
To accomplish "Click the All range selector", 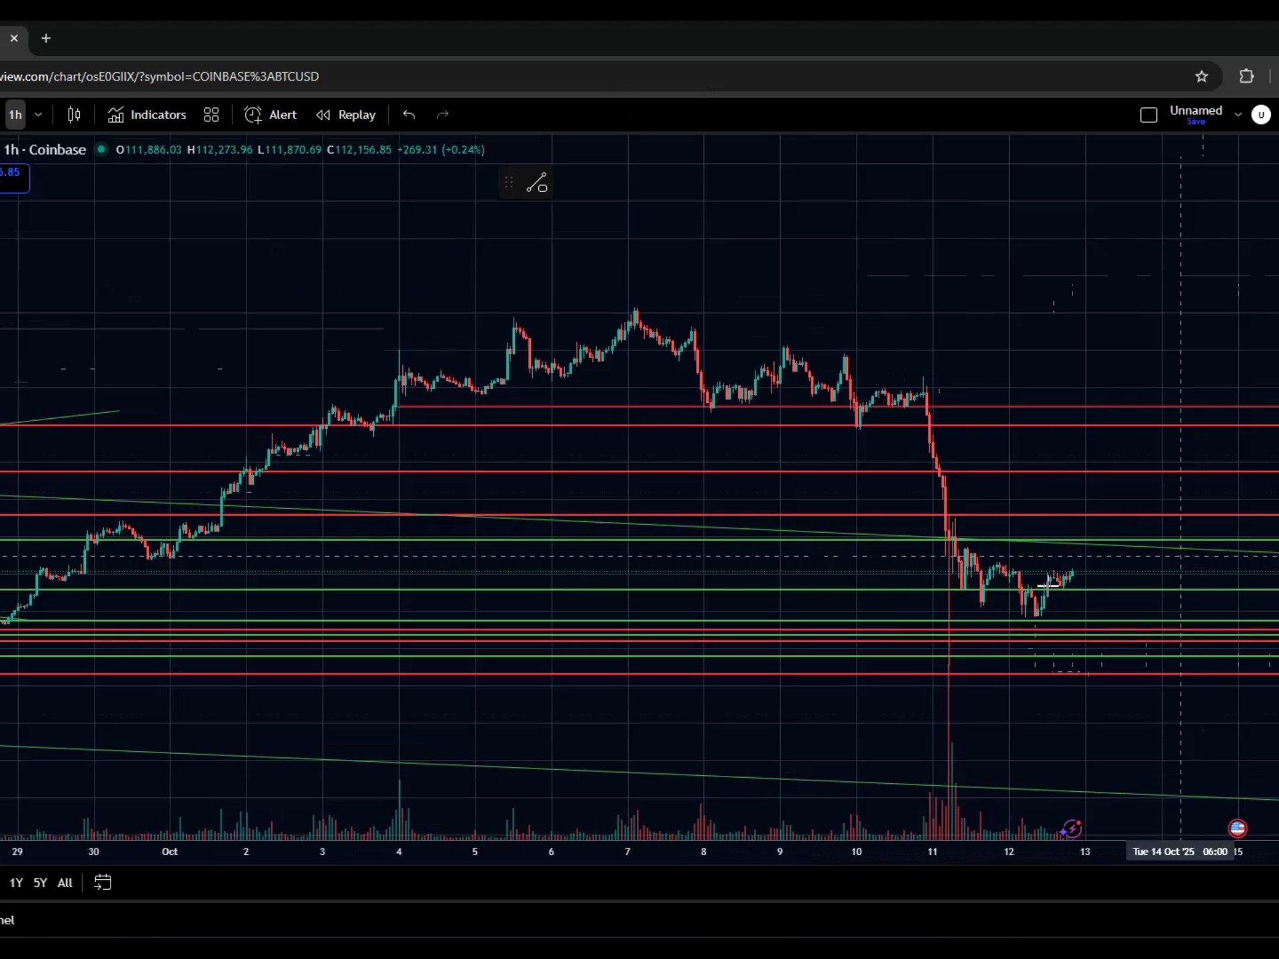I will (x=64, y=882).
